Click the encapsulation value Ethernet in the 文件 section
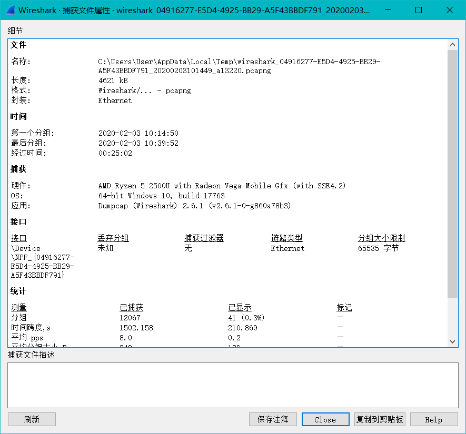Image resolution: width=466 pixels, height=434 pixels. coord(115,100)
